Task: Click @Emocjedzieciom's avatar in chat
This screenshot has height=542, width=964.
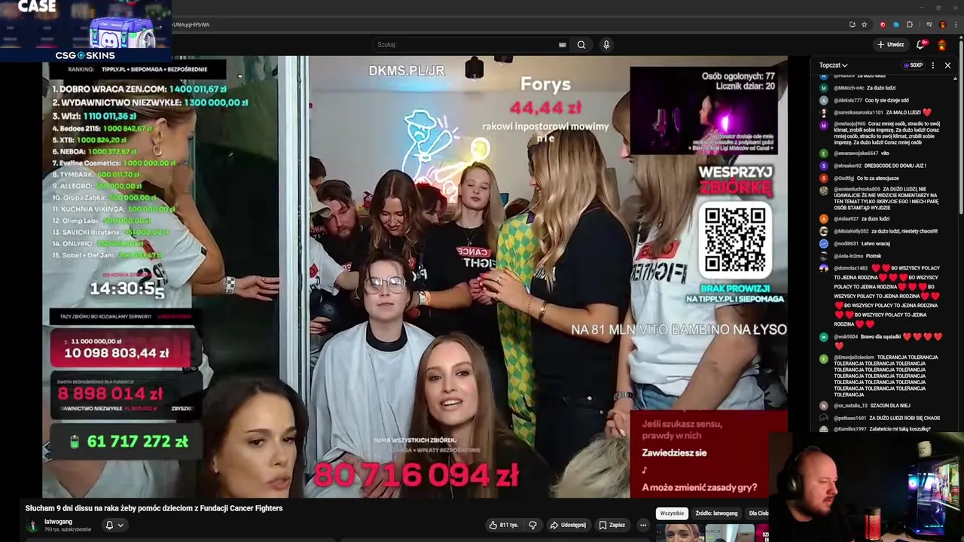Action: tap(824, 359)
